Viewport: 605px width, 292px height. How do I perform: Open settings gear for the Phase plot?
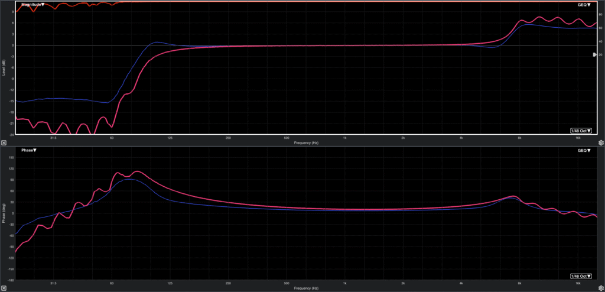[601, 288]
